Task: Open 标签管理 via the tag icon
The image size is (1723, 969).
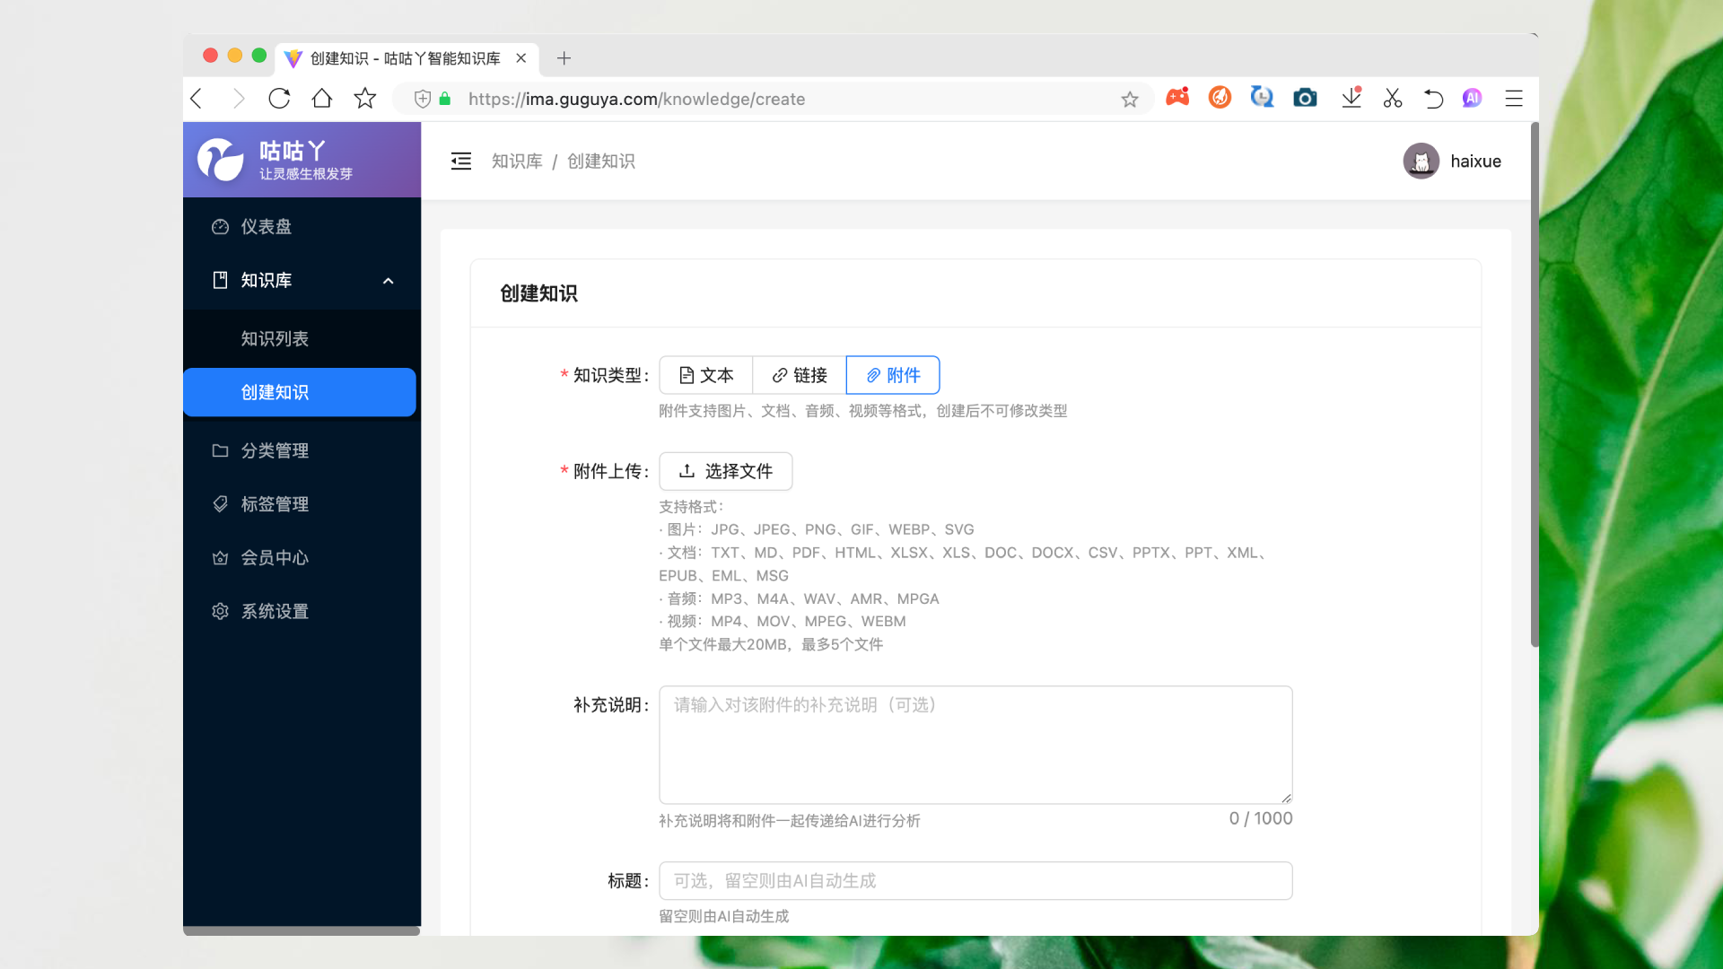Action: pos(221,504)
